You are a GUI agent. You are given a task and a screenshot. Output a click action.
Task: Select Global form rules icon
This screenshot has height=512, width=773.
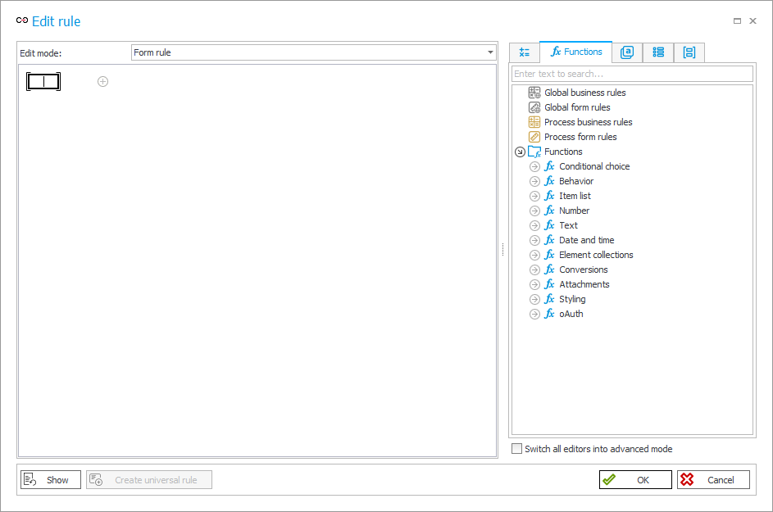coord(534,107)
